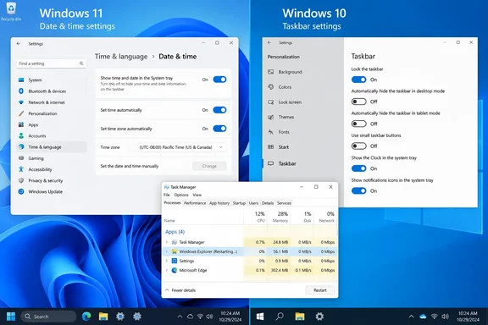Image resolution: width=488 pixels, height=325 pixels.
Task: Open Microsoft Edge from Windows 11 taskbar
Action: pos(86,317)
